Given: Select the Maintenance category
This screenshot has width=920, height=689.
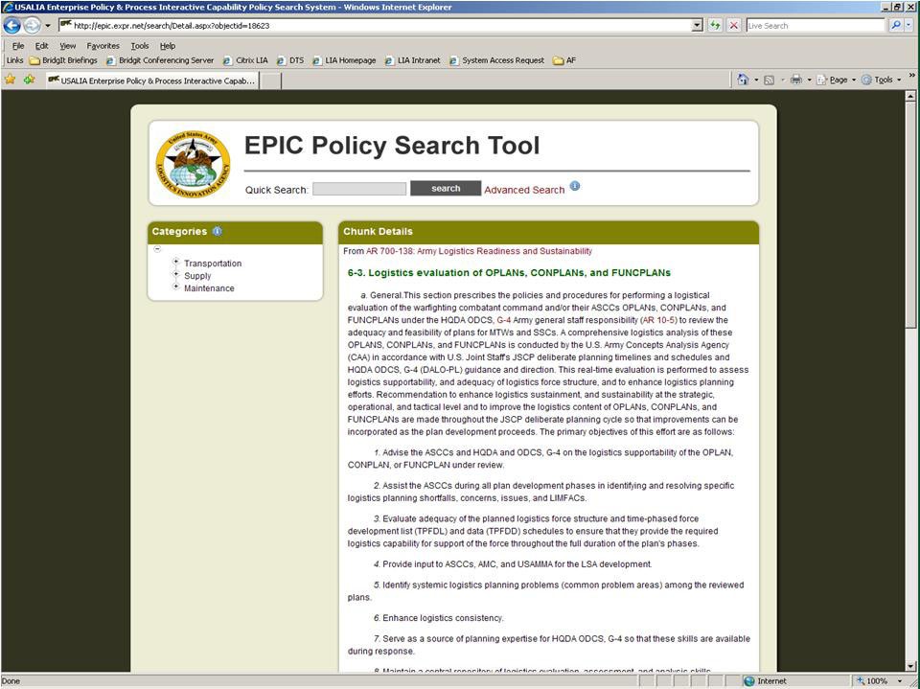Looking at the screenshot, I should coord(209,288).
